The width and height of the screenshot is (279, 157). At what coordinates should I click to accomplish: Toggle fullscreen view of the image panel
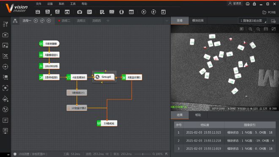(x=274, y=29)
